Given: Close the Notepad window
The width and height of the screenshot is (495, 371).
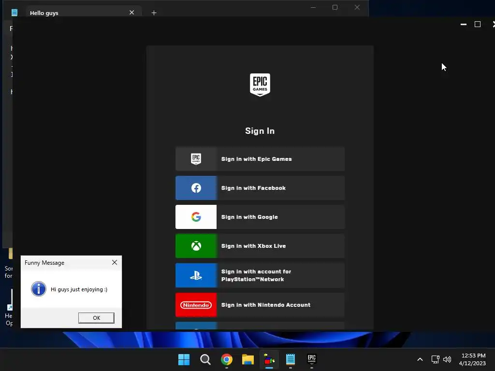Looking at the screenshot, I should [357, 7].
